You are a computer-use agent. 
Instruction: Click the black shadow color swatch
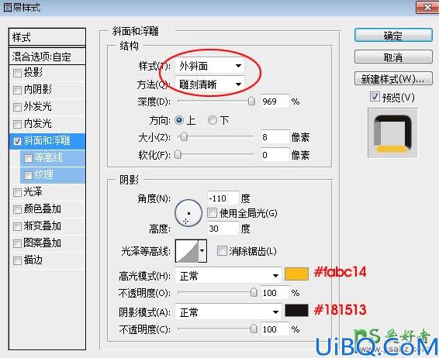(296, 310)
